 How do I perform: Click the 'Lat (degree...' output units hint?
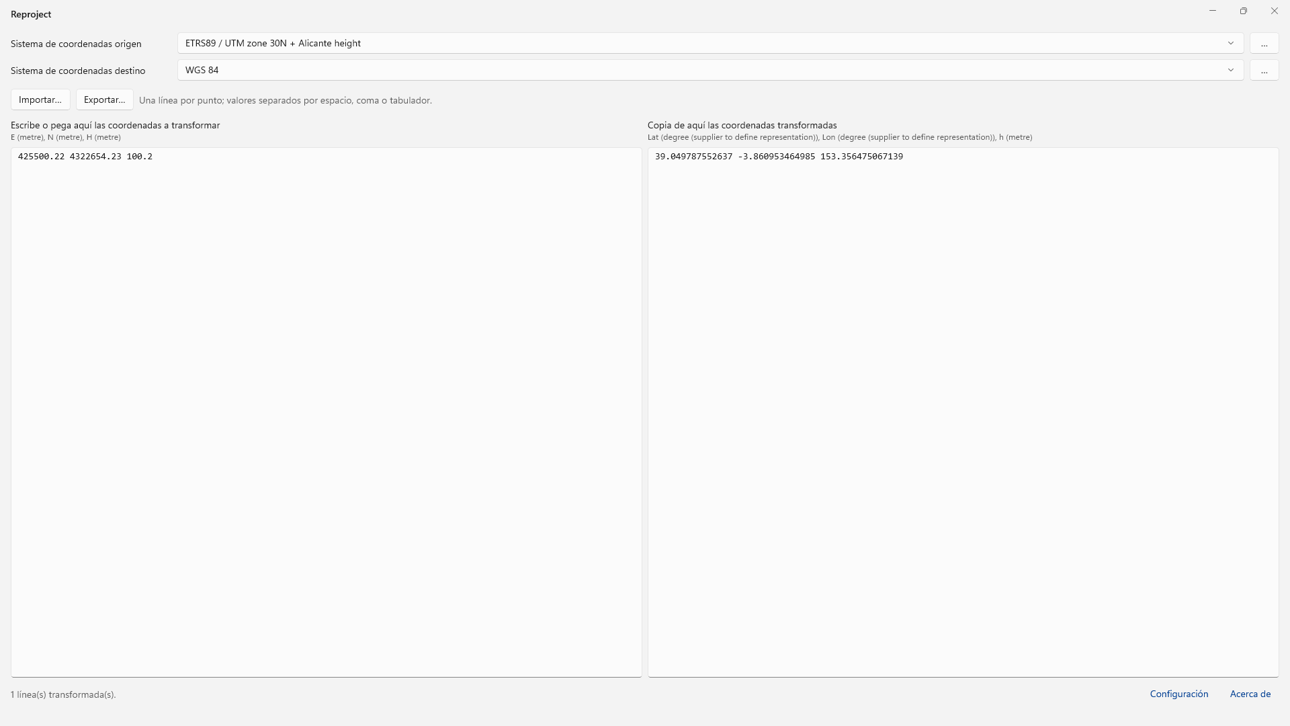pos(840,137)
